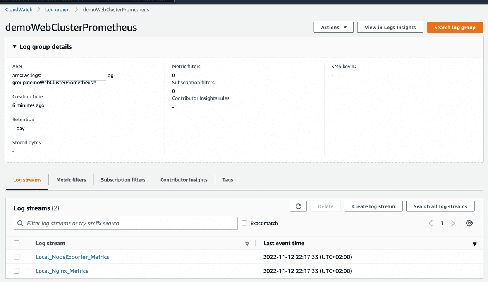The width and height of the screenshot is (488, 282).
Task: Click the Create log stream button
Action: click(x=373, y=206)
